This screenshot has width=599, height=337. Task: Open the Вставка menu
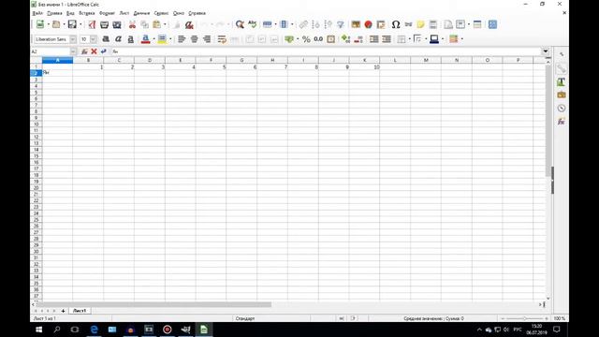87,13
